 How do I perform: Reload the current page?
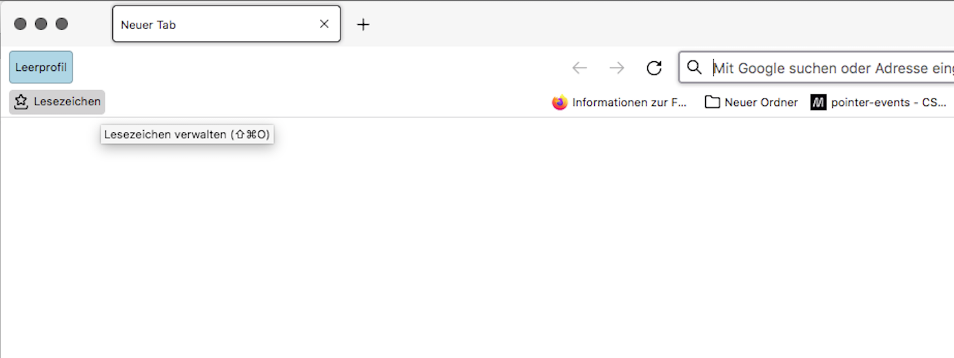(x=654, y=67)
